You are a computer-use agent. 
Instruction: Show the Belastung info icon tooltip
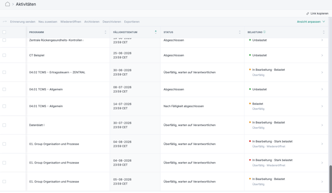coord(264,32)
